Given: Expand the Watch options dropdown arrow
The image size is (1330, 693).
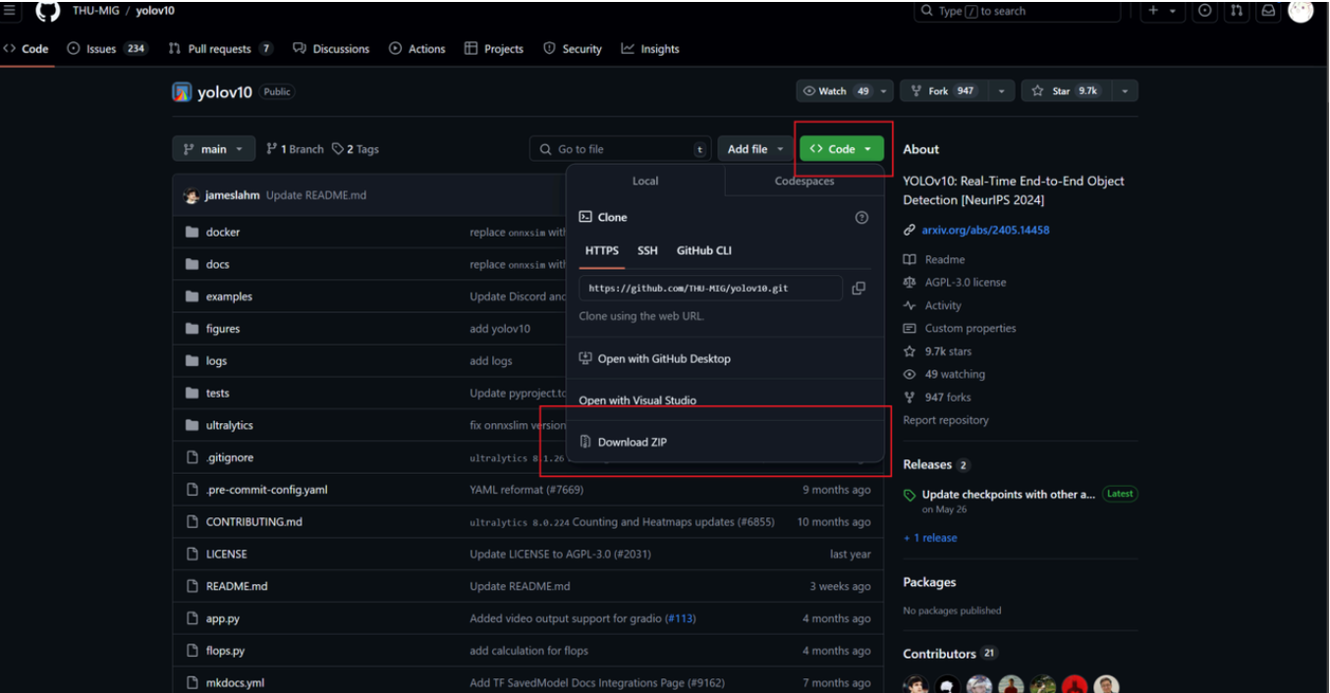Looking at the screenshot, I should coord(884,91).
